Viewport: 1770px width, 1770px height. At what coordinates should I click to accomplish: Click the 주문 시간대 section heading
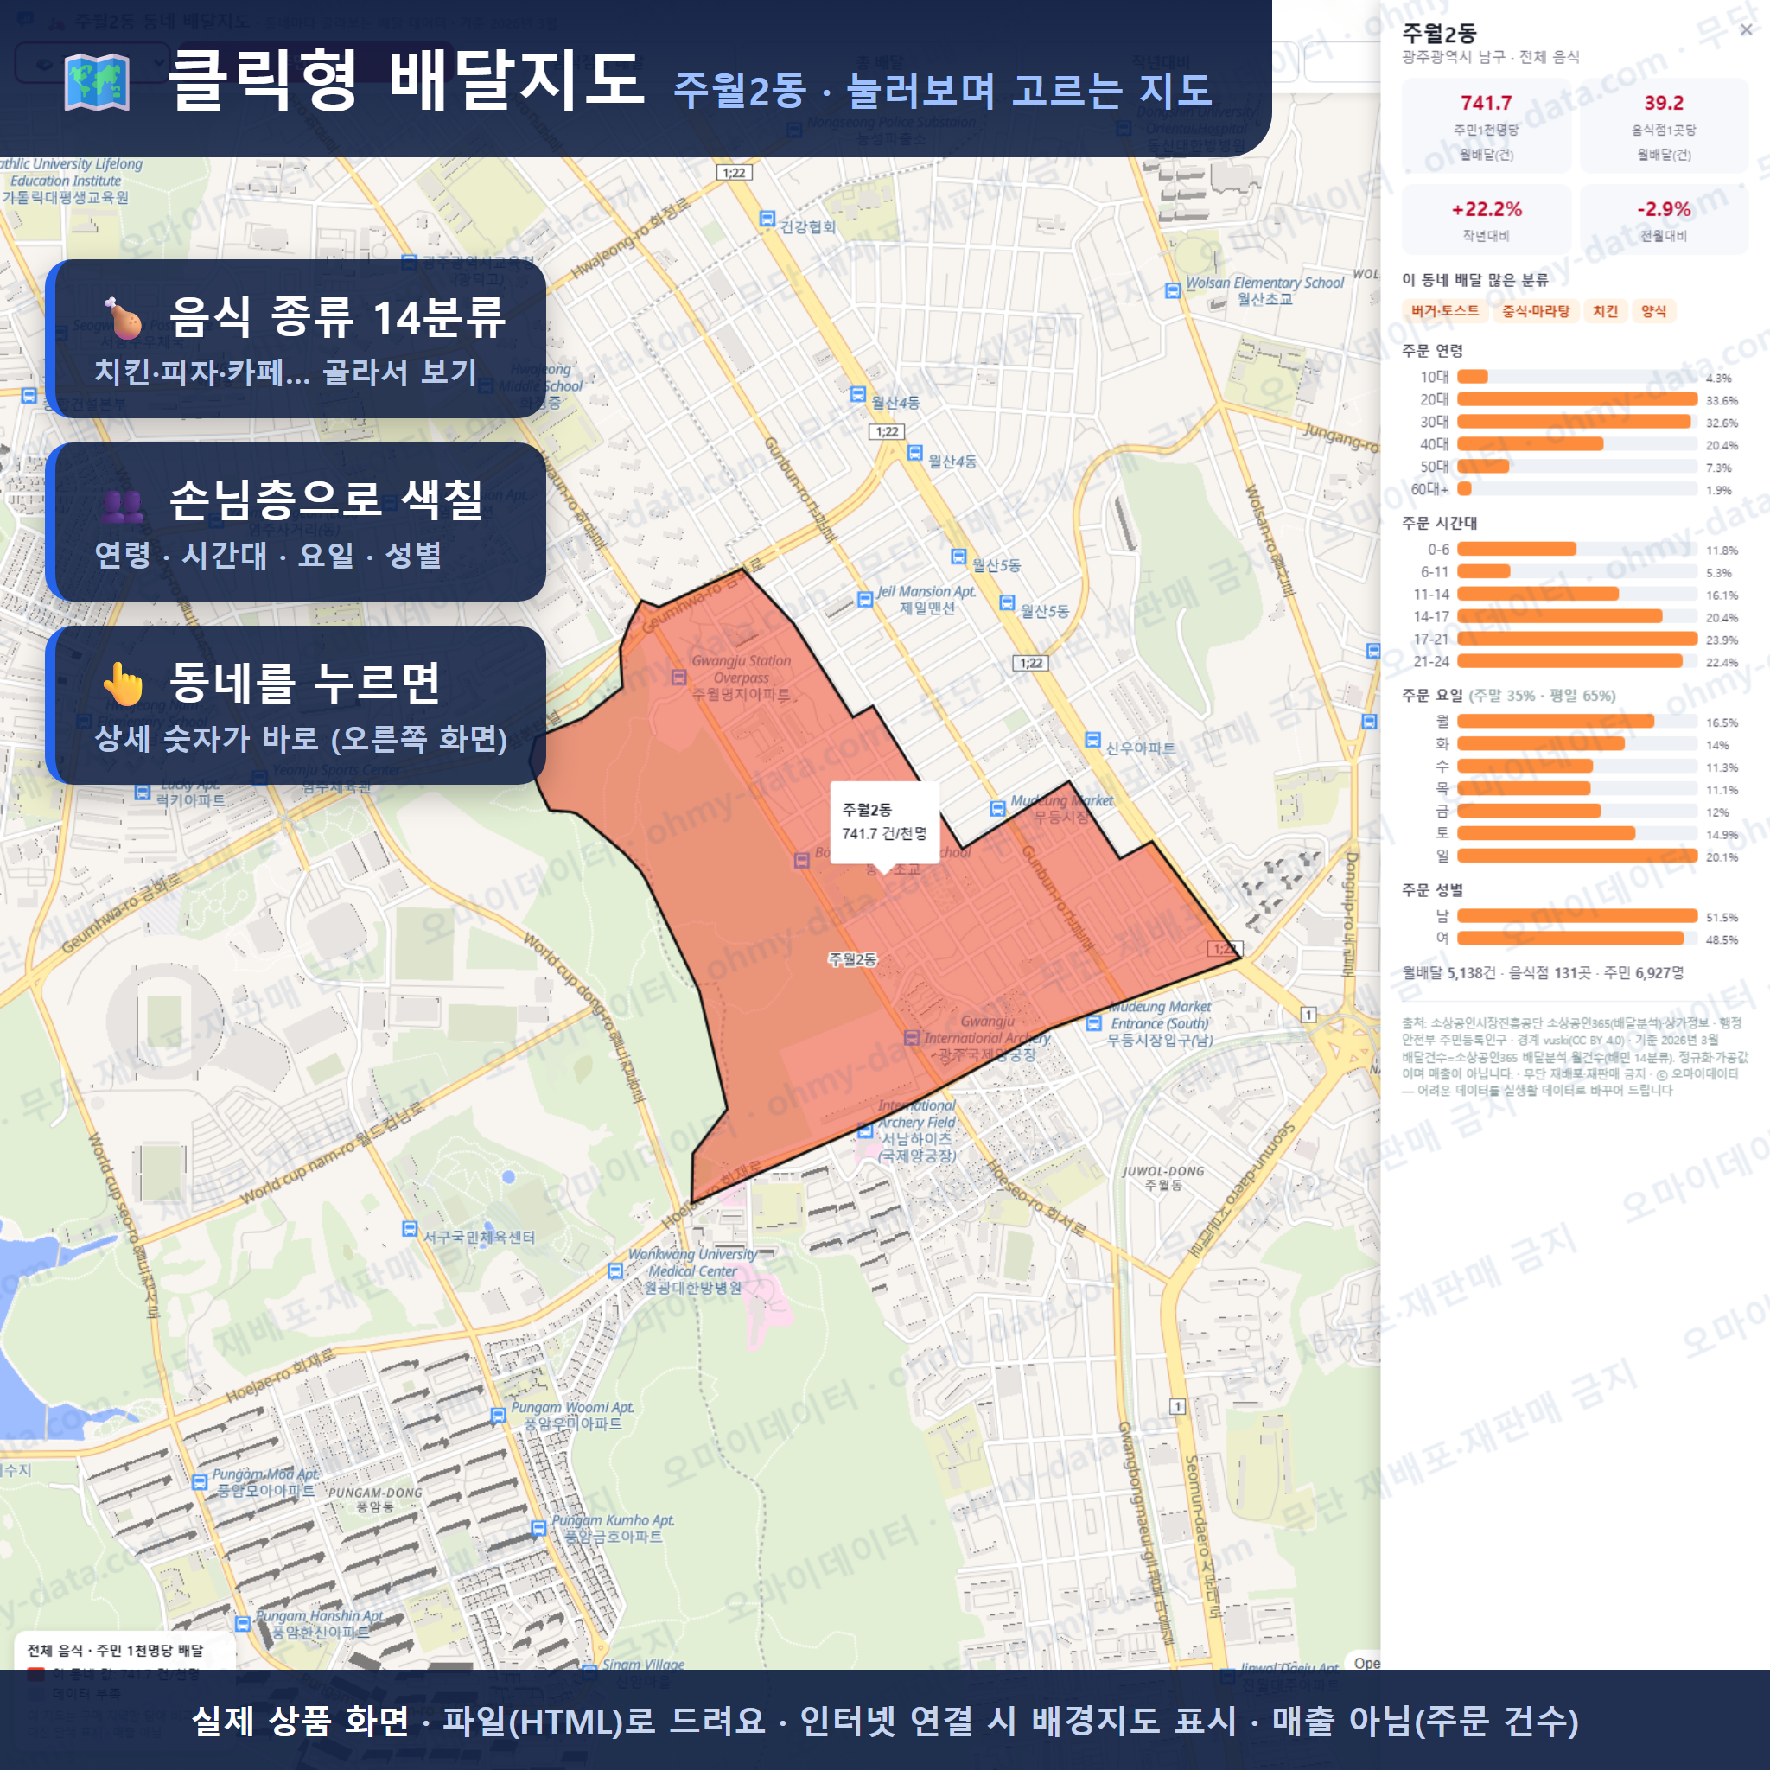pyautogui.click(x=1439, y=523)
